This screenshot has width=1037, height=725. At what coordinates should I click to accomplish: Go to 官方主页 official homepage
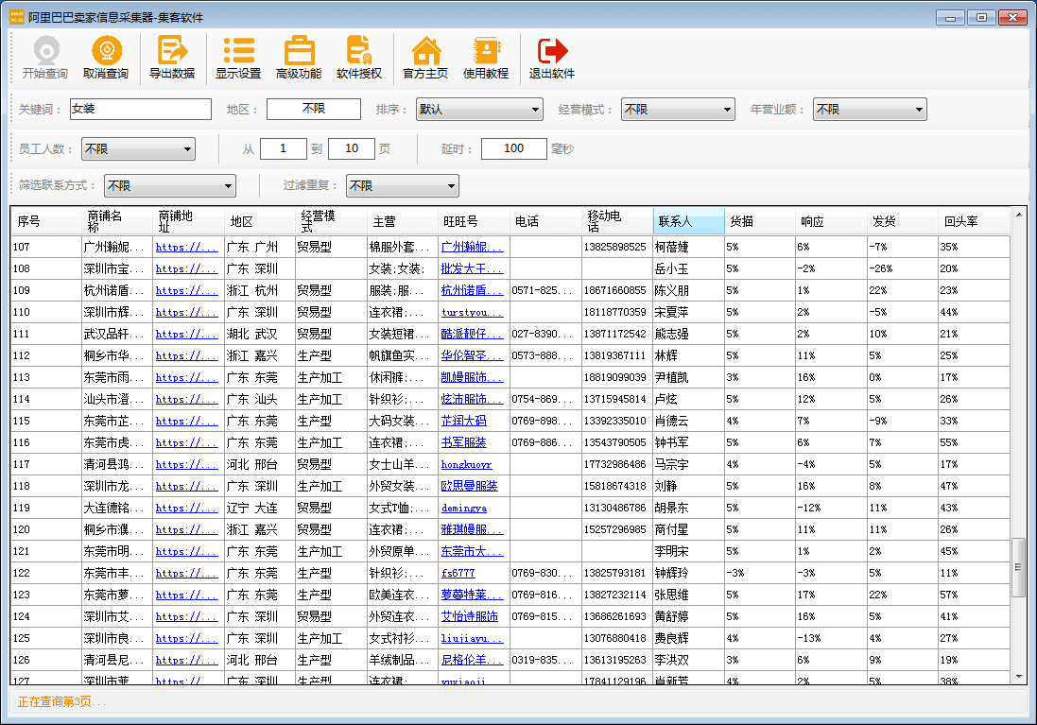tap(425, 58)
